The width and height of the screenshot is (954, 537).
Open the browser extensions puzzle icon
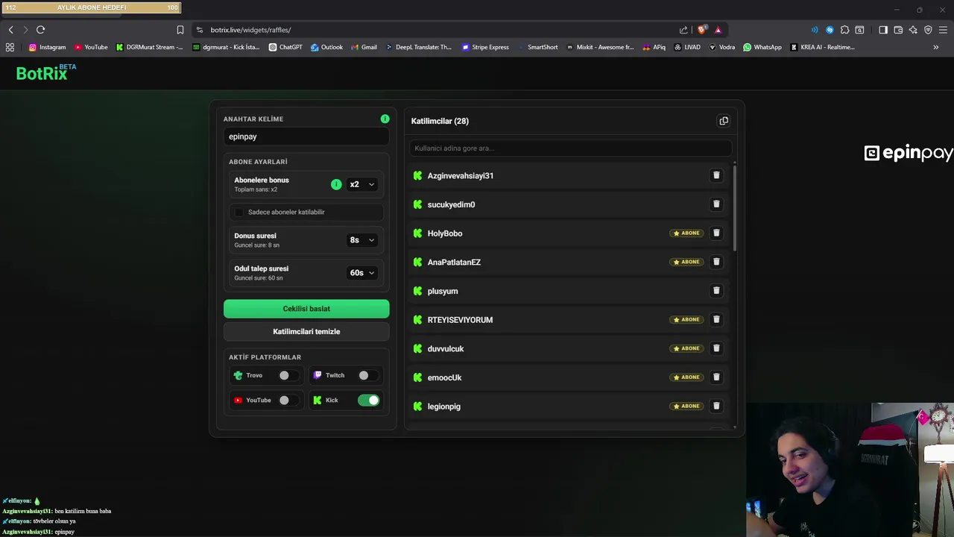844,30
